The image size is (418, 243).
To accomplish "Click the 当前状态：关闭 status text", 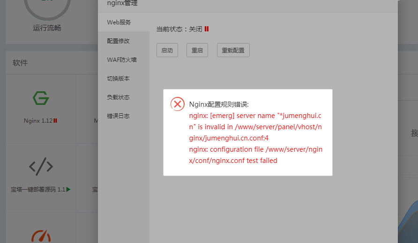I will click(x=179, y=29).
